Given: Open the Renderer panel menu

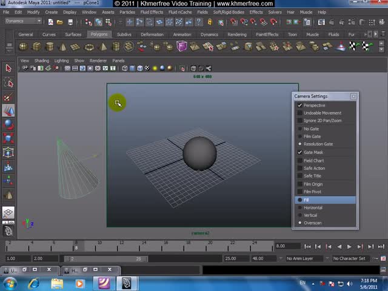Looking at the screenshot, I should [98, 61].
